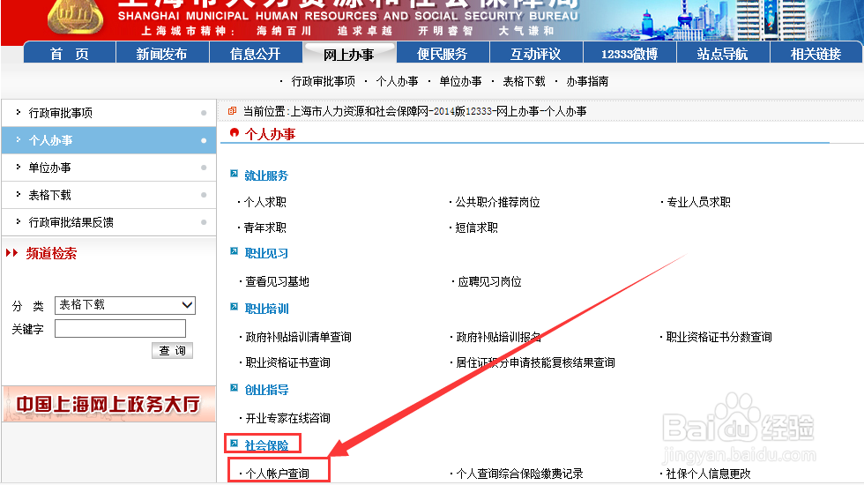
Task: Switch to the 信息公开 tab
Action: point(256,54)
